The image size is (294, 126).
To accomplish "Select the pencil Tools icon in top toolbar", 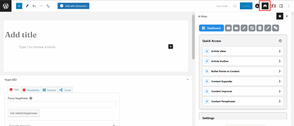I will pyautogui.click(x=27, y=6).
